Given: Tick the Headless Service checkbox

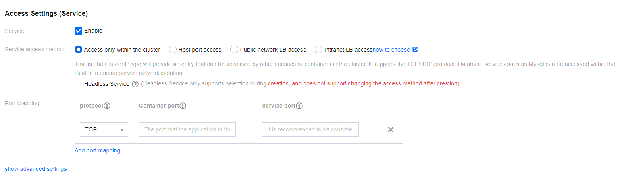Looking at the screenshot, I should point(78,84).
